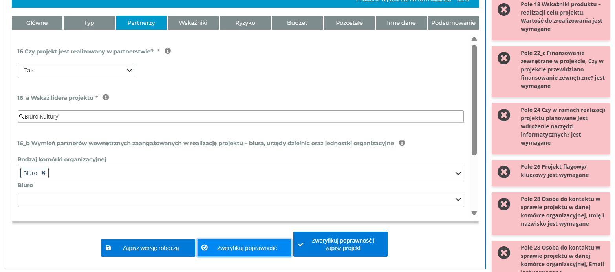
Task: Dismiss the 'Pole 18 Wskaźniki produktu' error
Action: pos(503,9)
